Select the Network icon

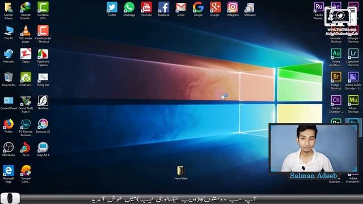pos(9,54)
